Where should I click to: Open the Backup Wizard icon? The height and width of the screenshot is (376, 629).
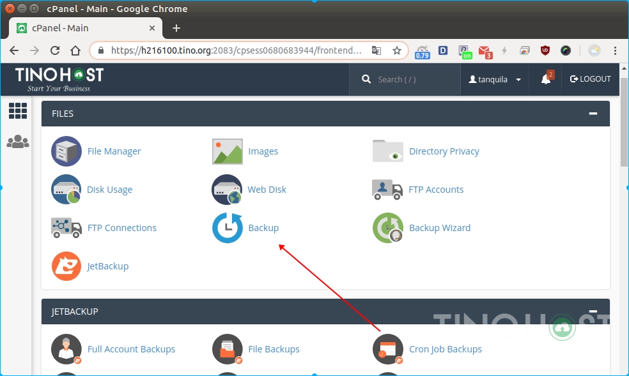pos(388,228)
